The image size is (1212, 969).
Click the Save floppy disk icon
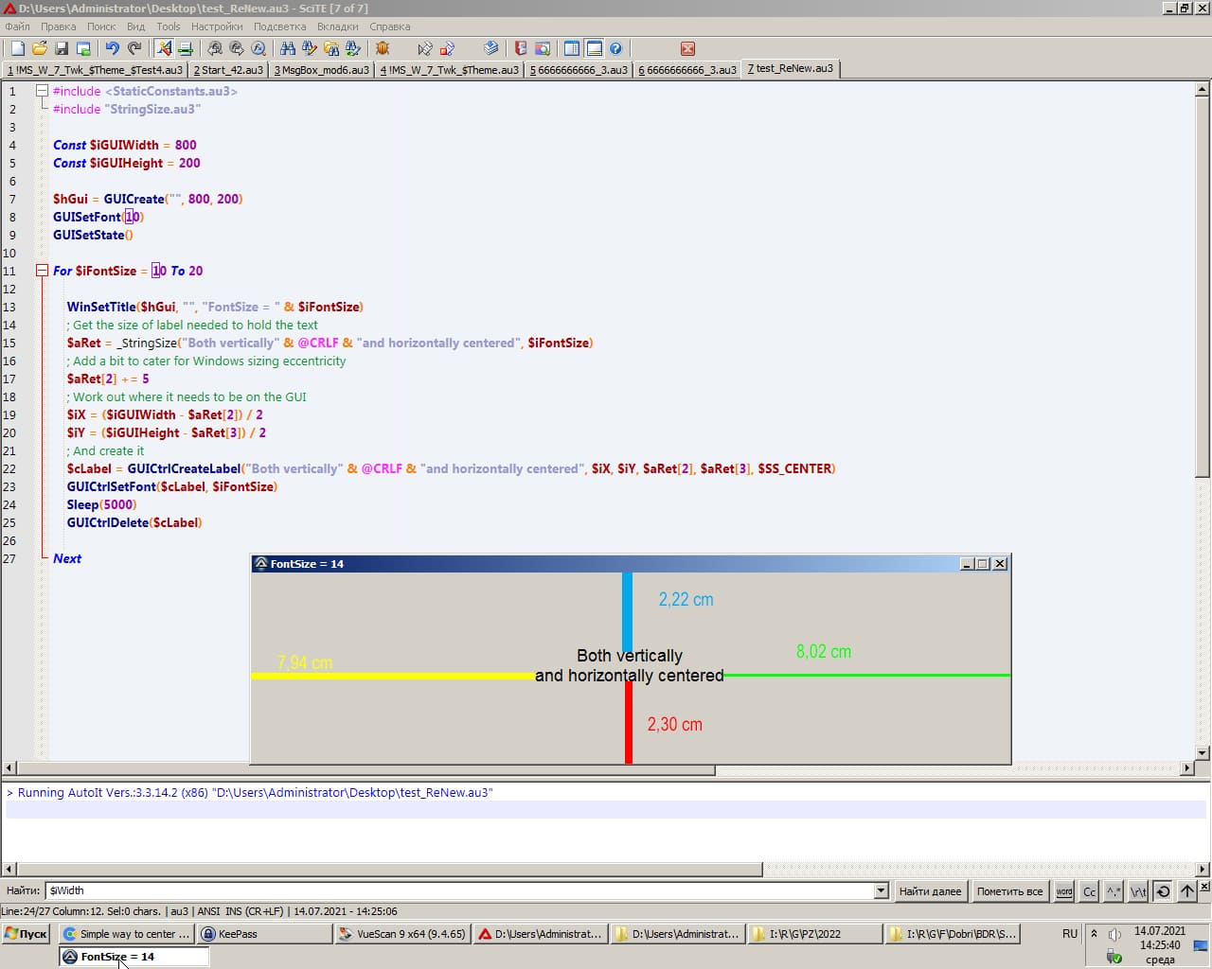(x=62, y=48)
